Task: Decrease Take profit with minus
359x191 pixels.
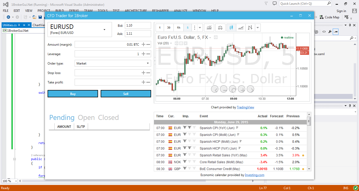Action: (148, 82)
